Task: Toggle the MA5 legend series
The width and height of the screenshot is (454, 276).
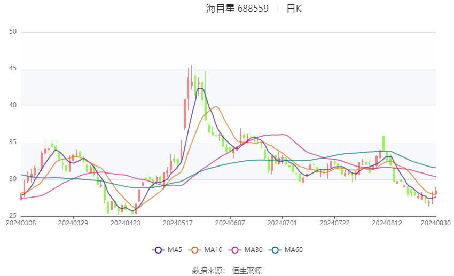Action: tap(167, 250)
